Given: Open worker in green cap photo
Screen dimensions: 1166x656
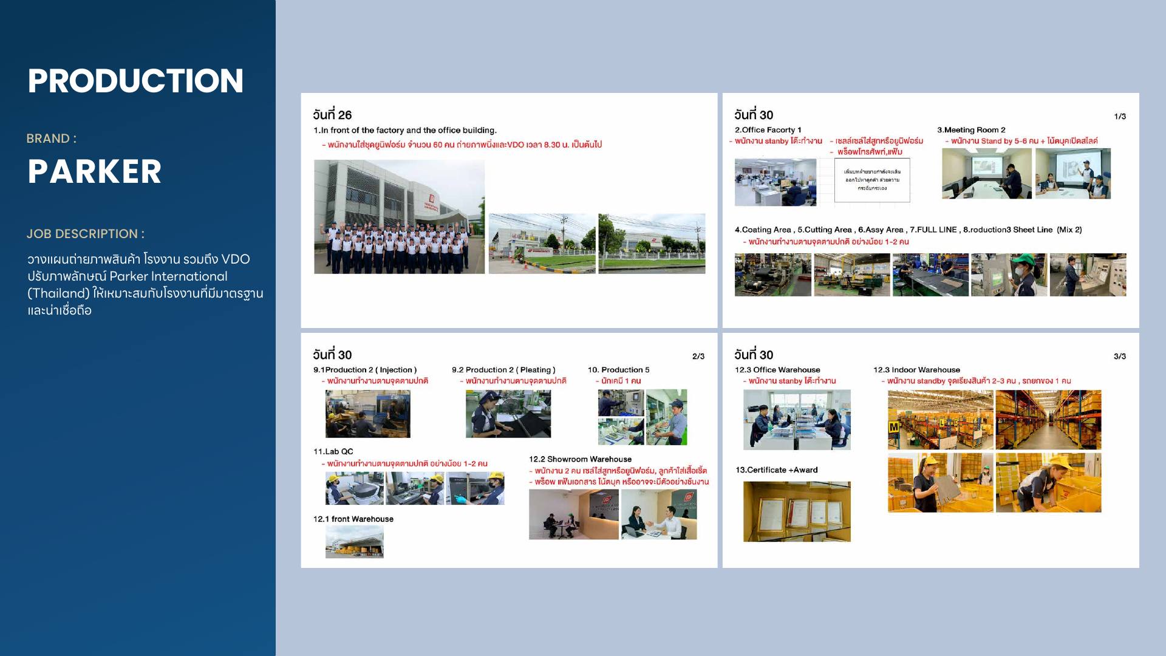Looking at the screenshot, I should click(x=1009, y=275).
